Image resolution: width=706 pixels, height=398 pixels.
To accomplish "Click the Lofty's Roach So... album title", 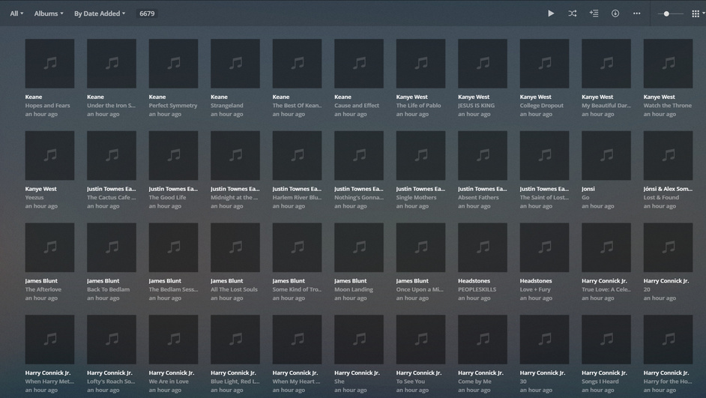I will tap(111, 381).
